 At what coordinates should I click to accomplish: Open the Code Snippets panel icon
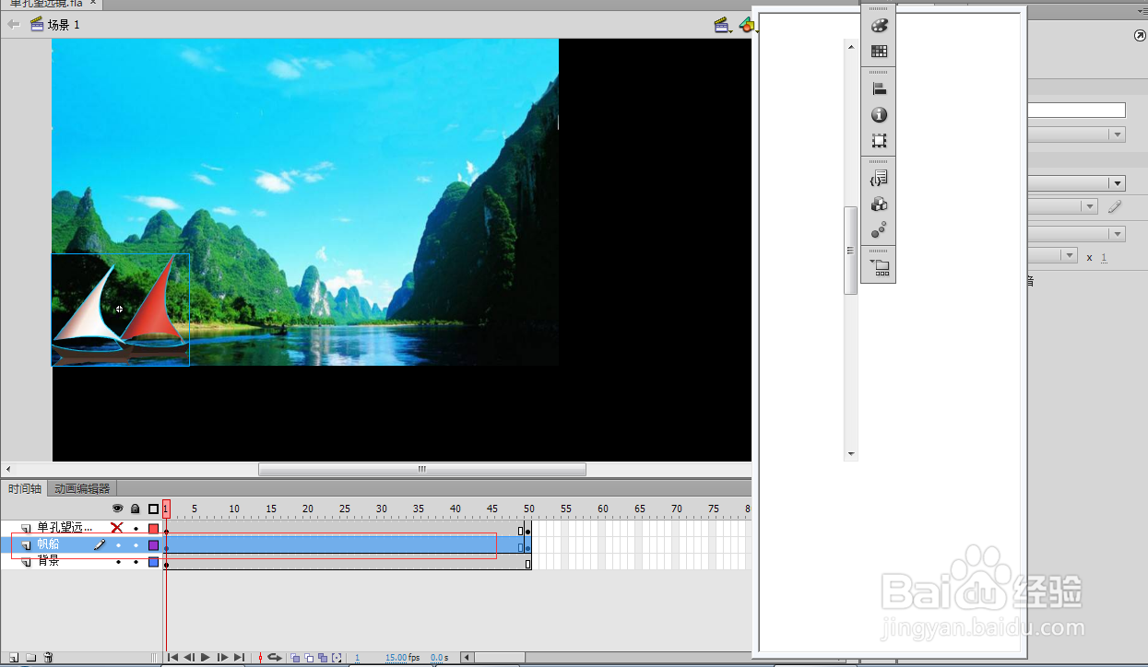point(879,178)
